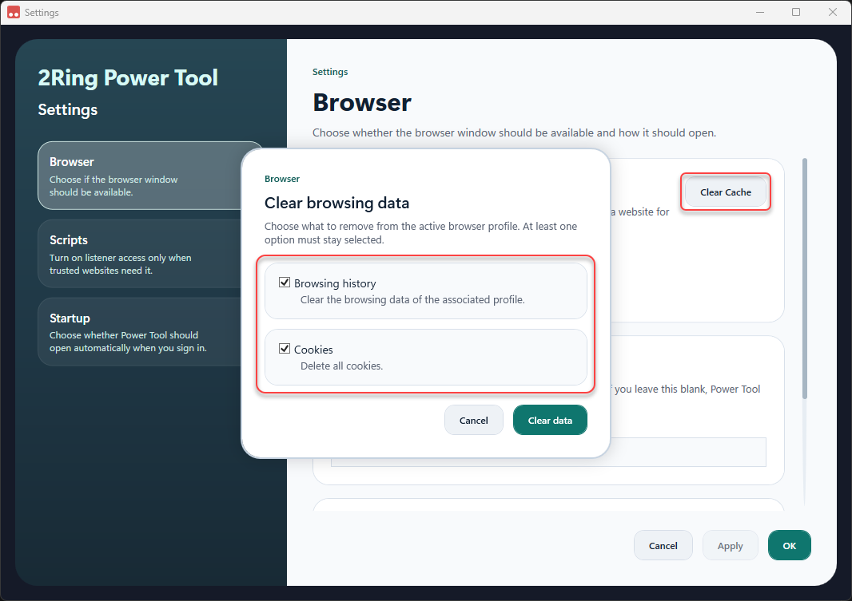Click the 'Clear browsing data' dialog heading
Screen dimensions: 852x601
pos(337,203)
